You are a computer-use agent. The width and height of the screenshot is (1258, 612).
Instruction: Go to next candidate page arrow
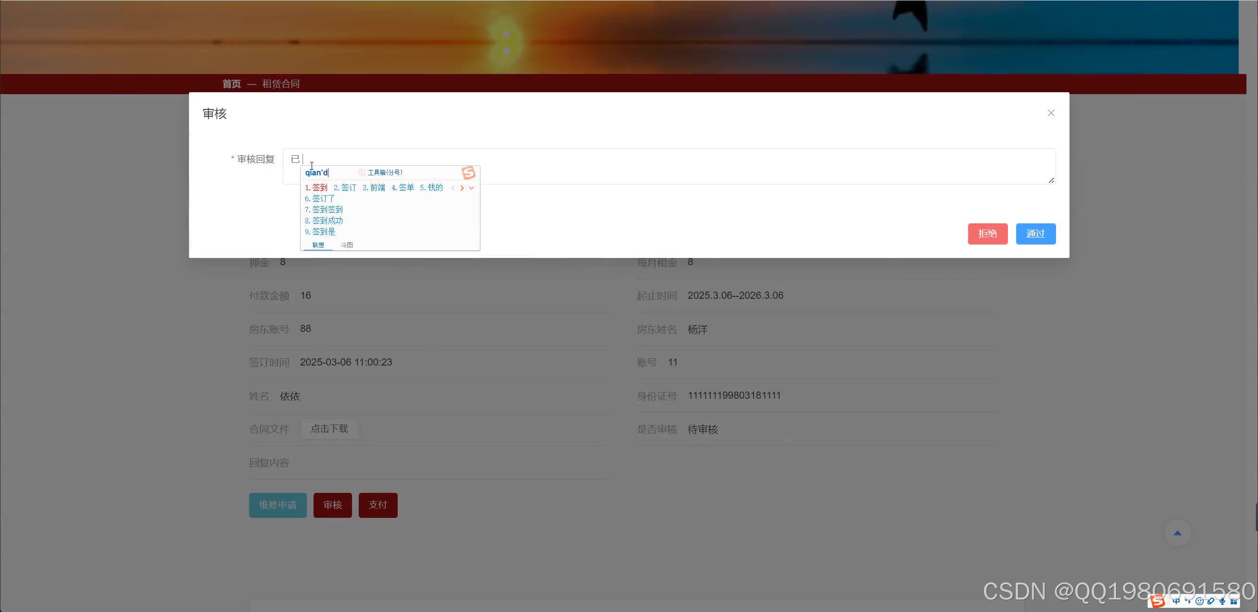click(462, 188)
